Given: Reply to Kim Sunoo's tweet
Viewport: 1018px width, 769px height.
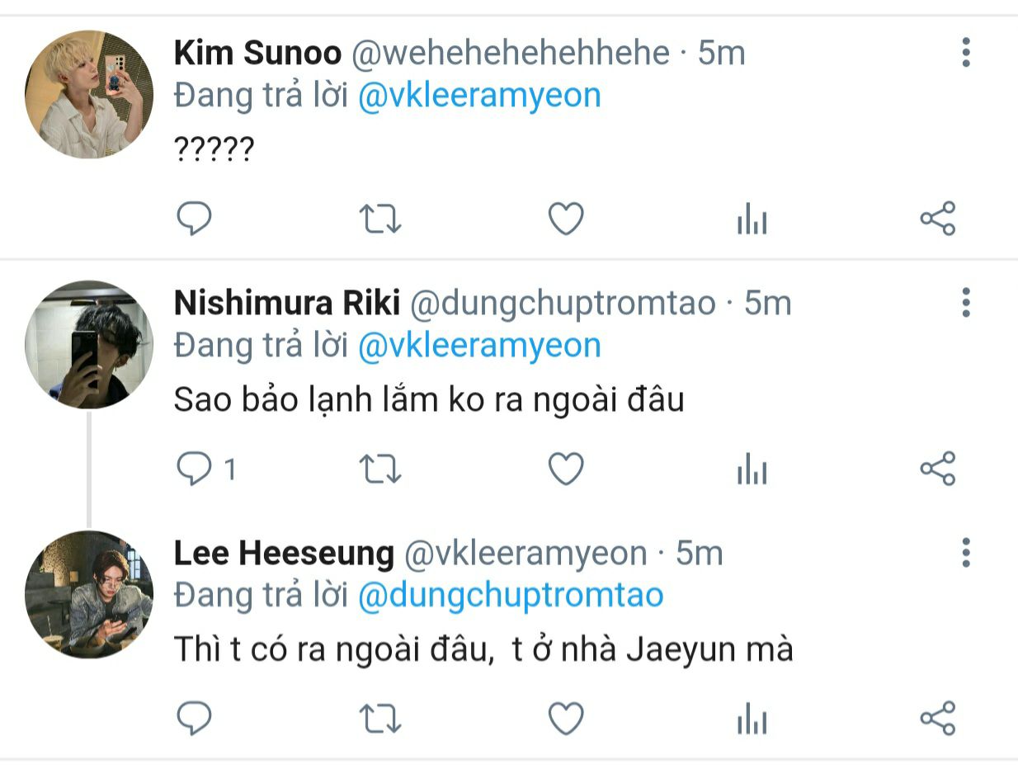Looking at the screenshot, I should [195, 219].
